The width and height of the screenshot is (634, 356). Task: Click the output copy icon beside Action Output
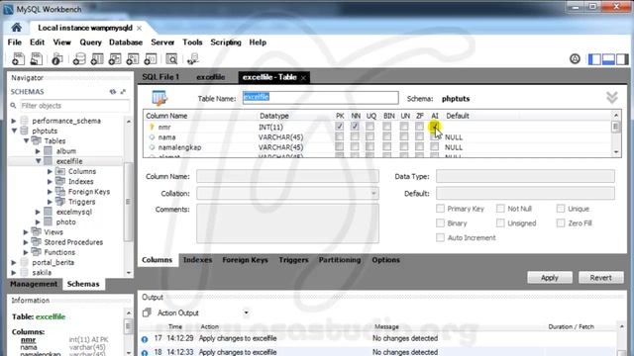click(147, 312)
